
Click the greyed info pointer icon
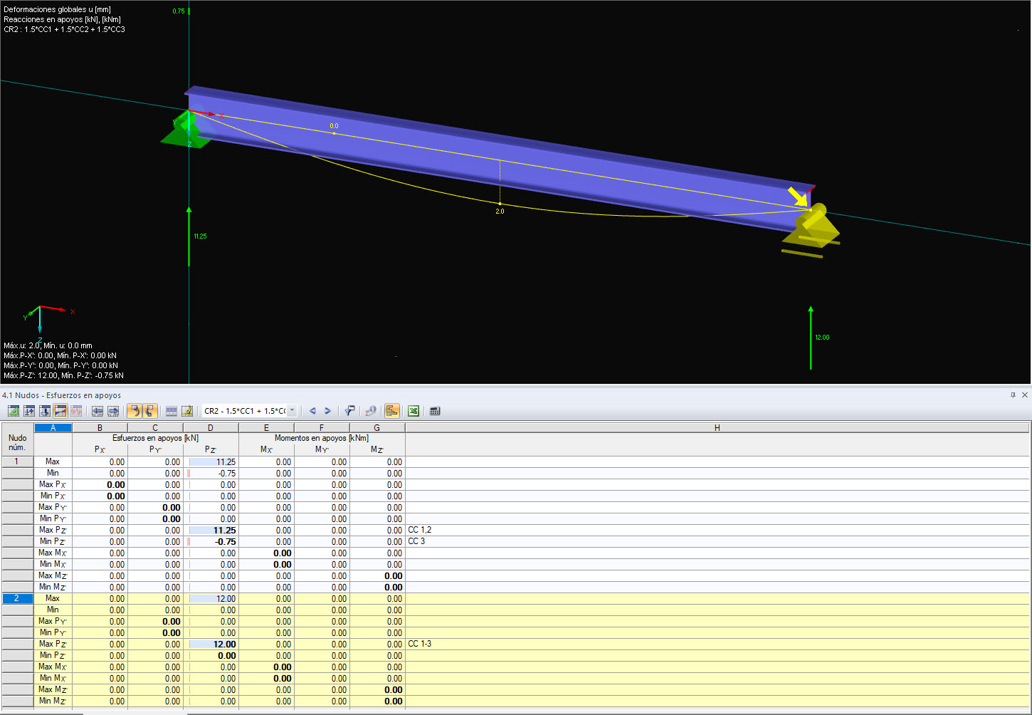pos(371,411)
